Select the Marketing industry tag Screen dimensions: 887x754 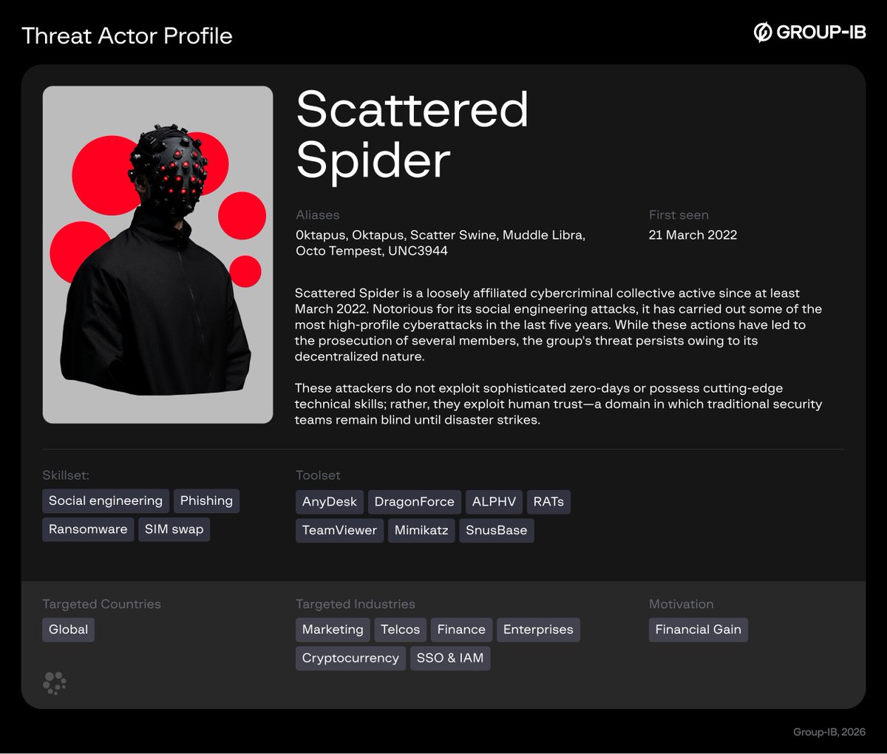[333, 630]
